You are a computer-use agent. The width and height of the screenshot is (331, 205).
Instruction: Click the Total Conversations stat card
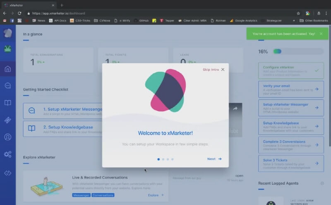click(x=58, y=60)
